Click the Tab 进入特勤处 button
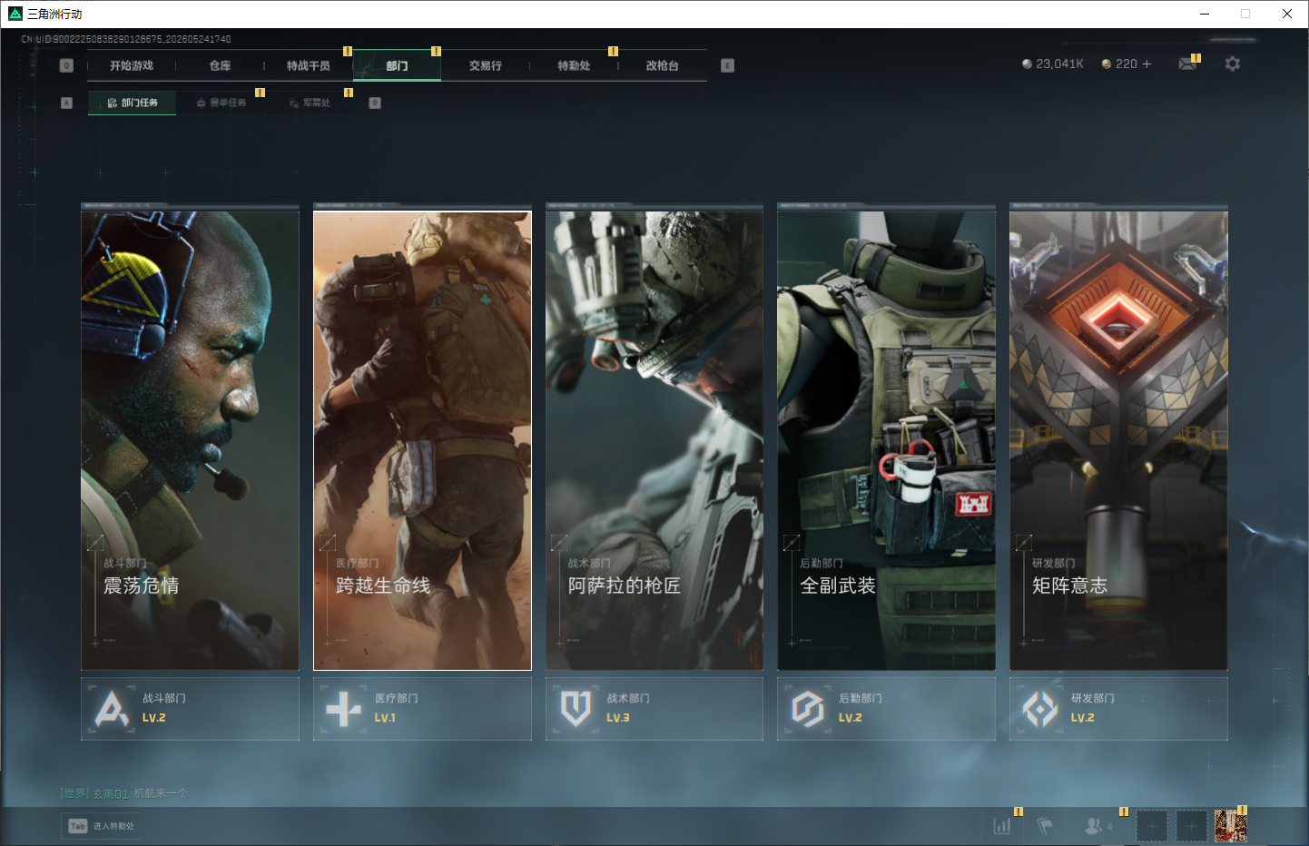 click(x=101, y=826)
